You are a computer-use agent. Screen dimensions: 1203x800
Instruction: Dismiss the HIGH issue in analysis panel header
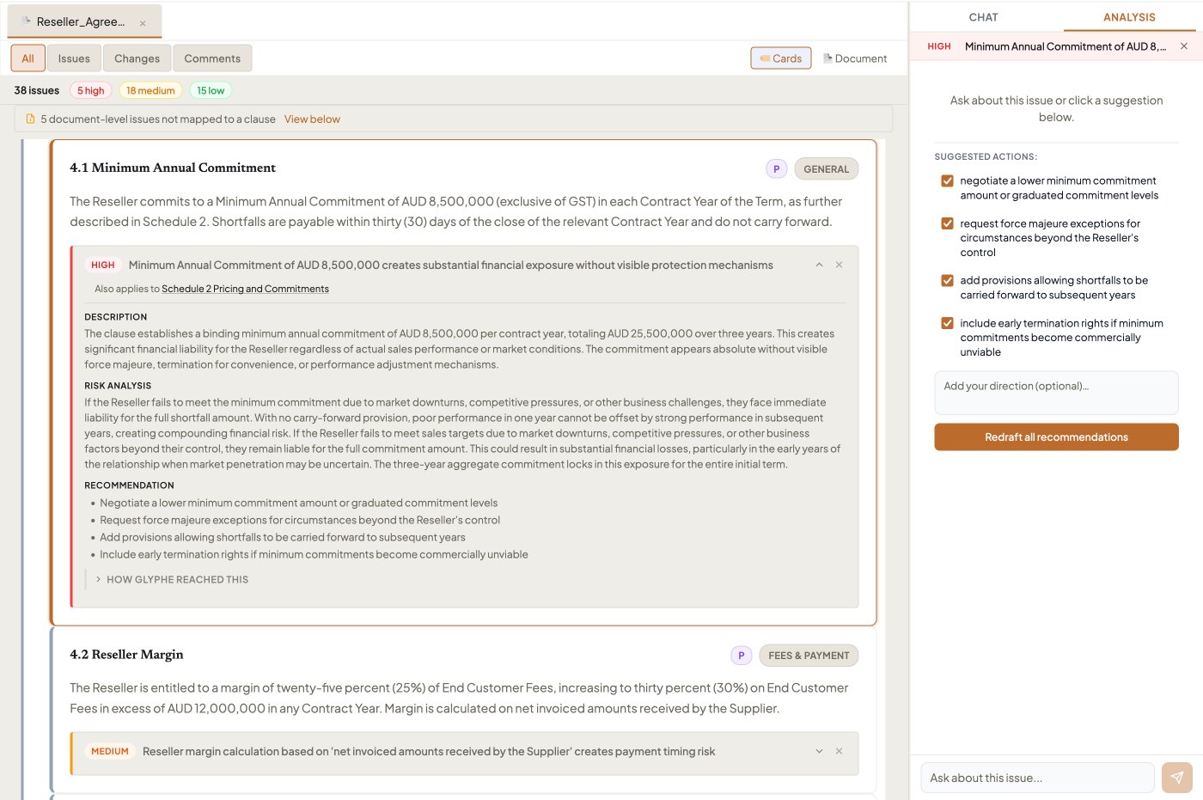pos(1184,46)
